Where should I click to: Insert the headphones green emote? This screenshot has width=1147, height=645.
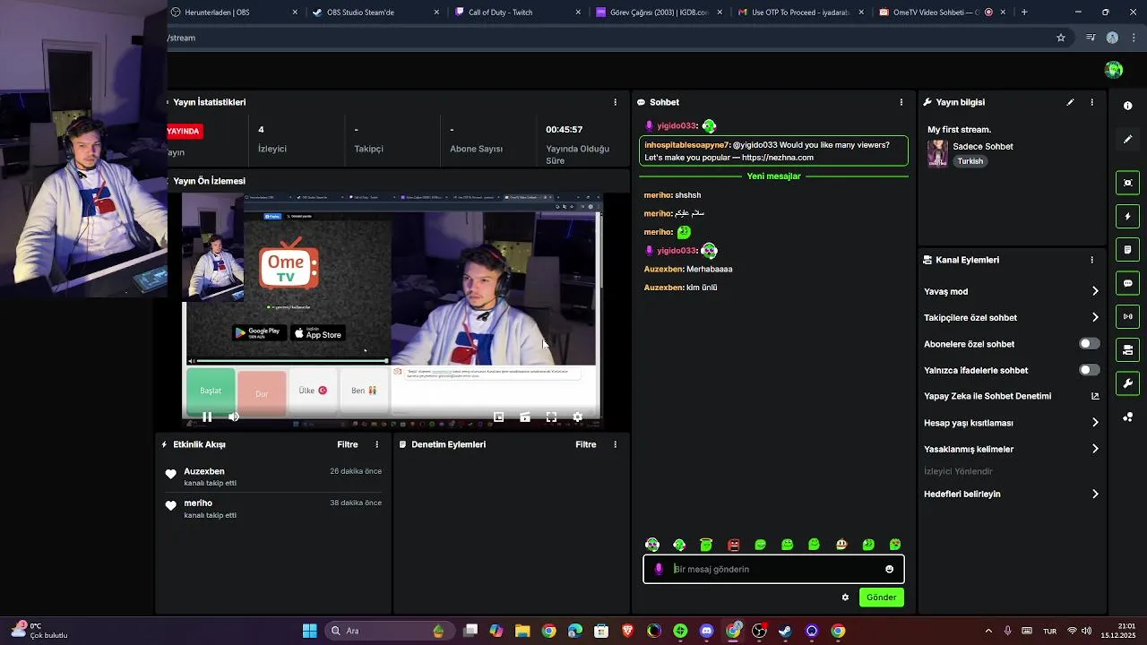[x=652, y=545]
